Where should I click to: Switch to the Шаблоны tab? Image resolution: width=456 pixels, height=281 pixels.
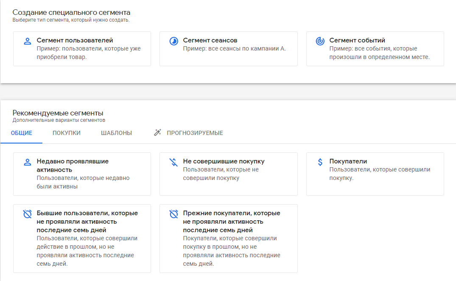point(116,133)
